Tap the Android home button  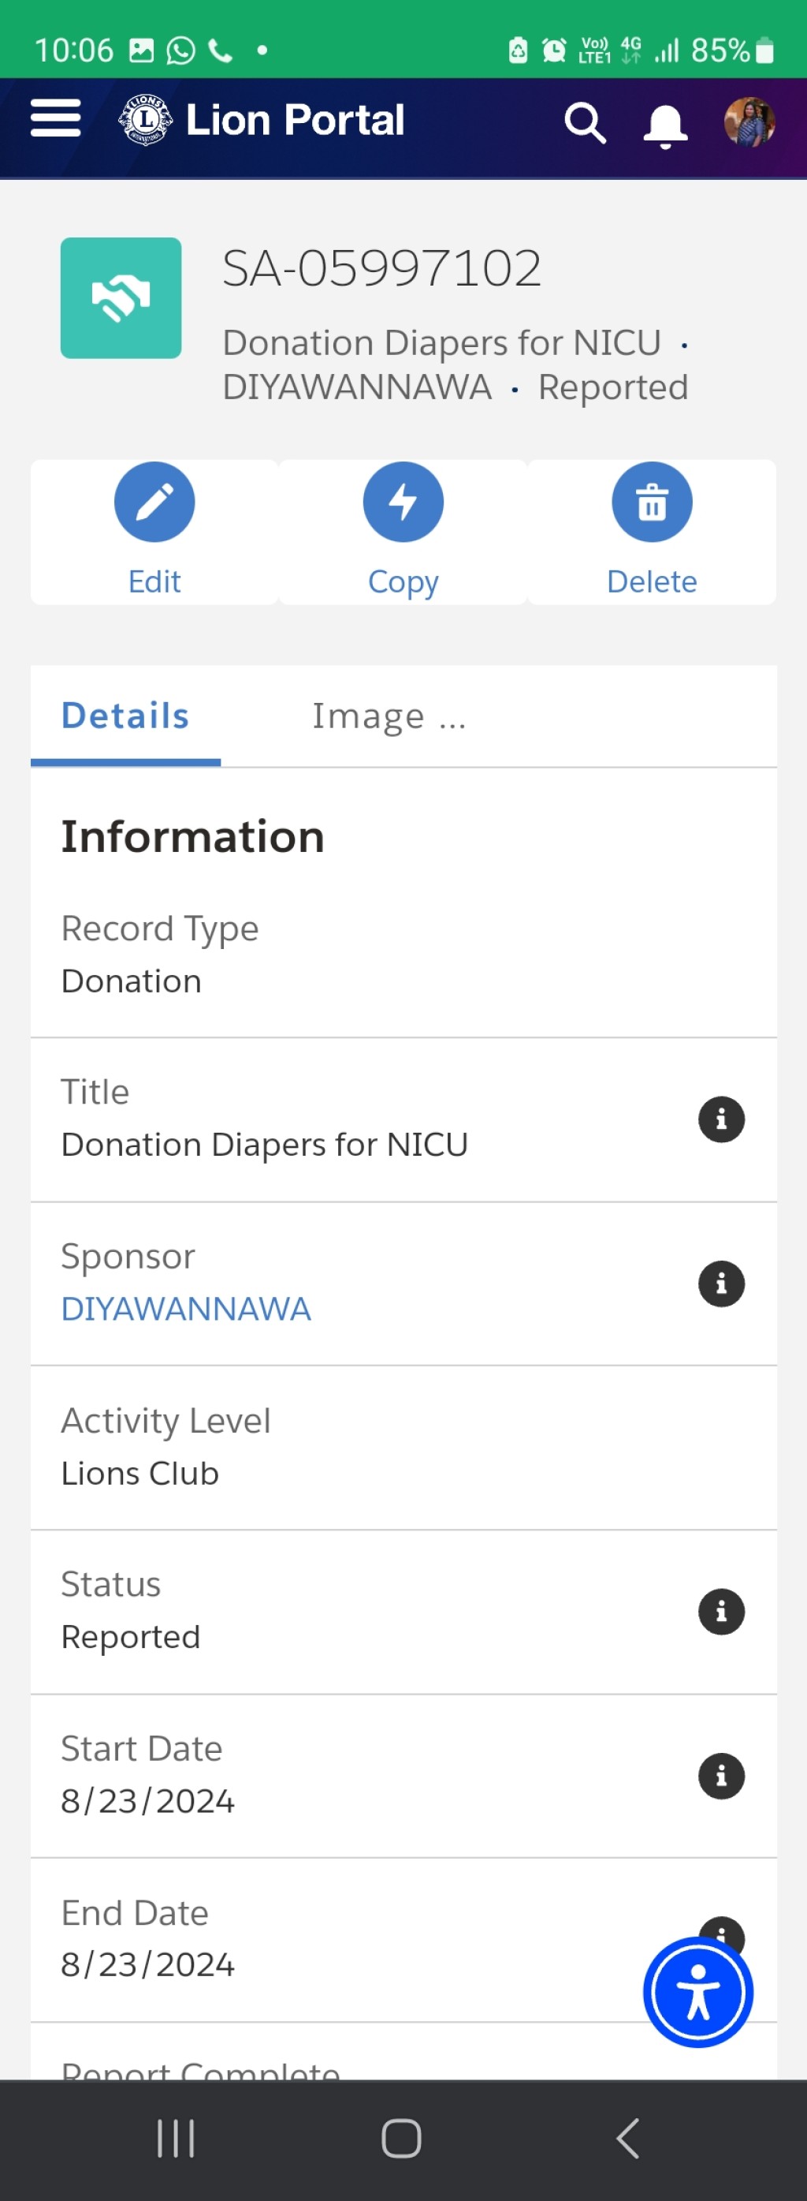401,2139
